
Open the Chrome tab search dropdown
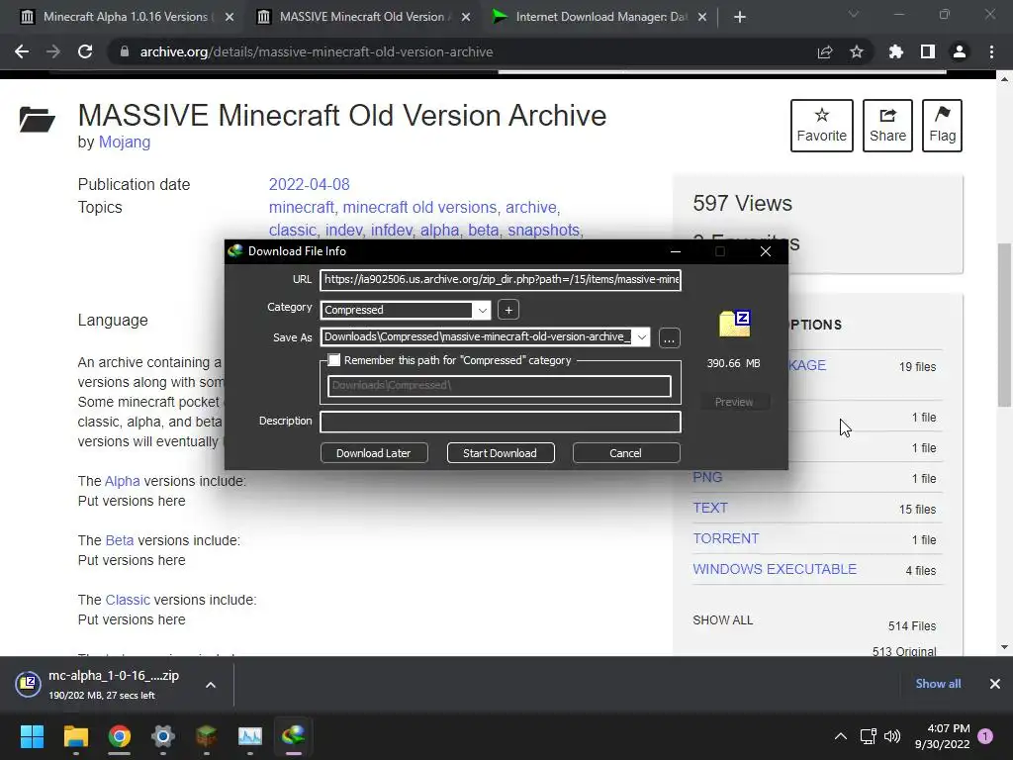854,15
